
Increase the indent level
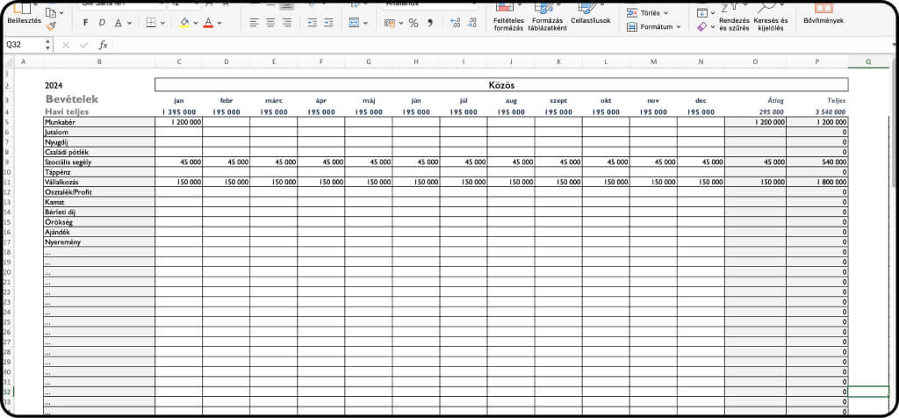coord(328,22)
